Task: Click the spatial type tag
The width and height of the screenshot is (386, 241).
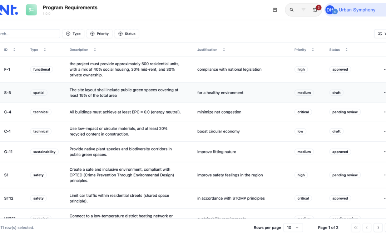Action: click(x=39, y=93)
